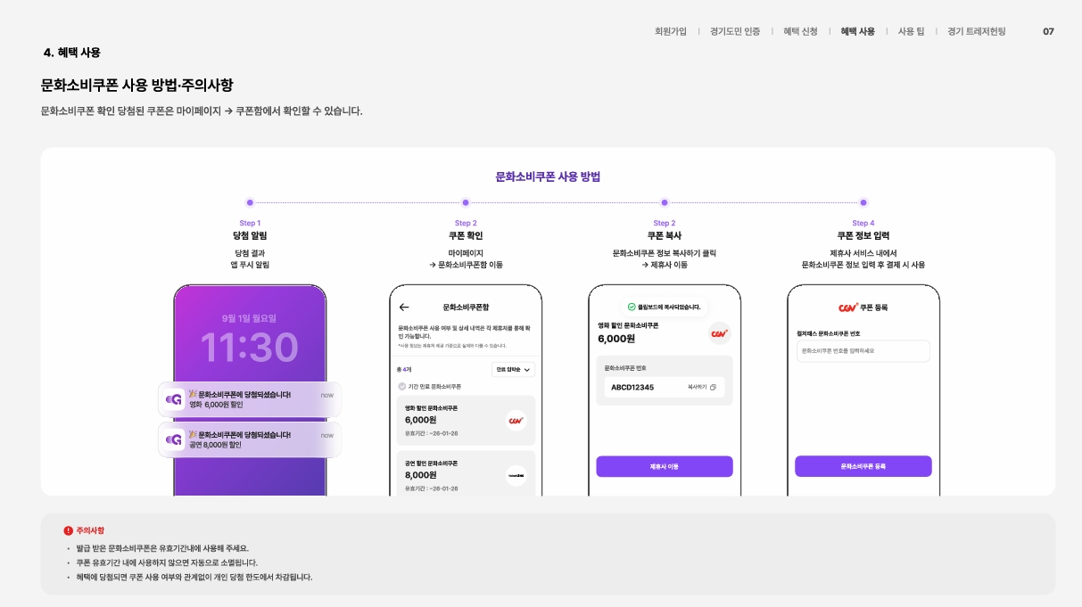The height and width of the screenshot is (607, 1082).
Task: Open the 공연 할인 문화소비쿠폰 card
Action: pyautogui.click(x=466, y=473)
